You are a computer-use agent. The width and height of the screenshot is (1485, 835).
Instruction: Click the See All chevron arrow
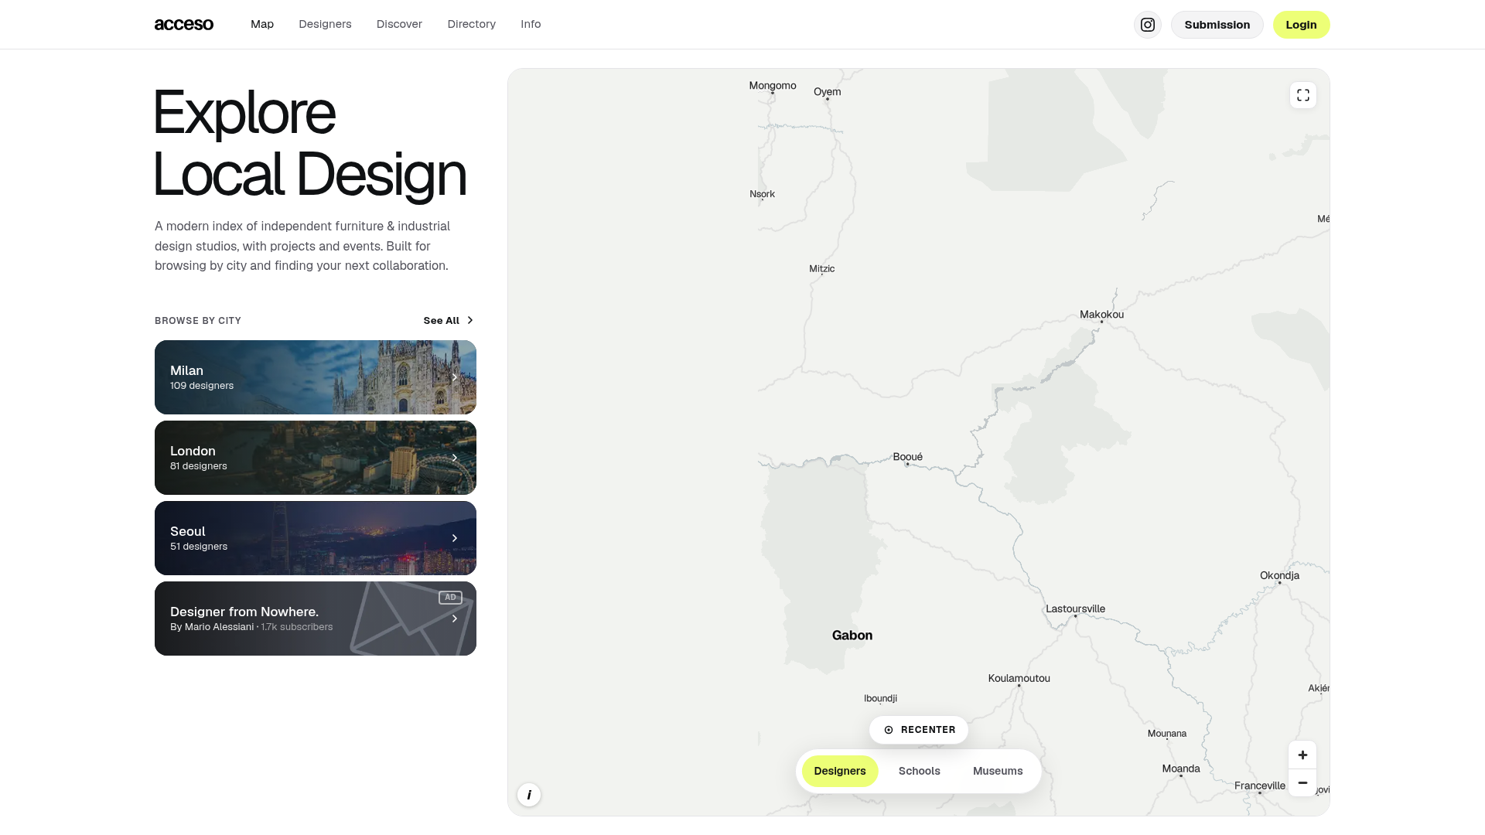pos(469,320)
